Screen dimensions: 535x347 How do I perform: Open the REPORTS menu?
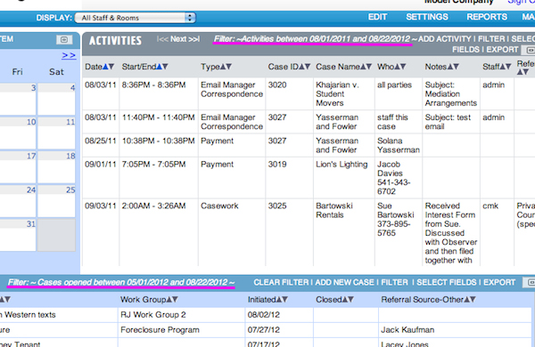click(487, 17)
